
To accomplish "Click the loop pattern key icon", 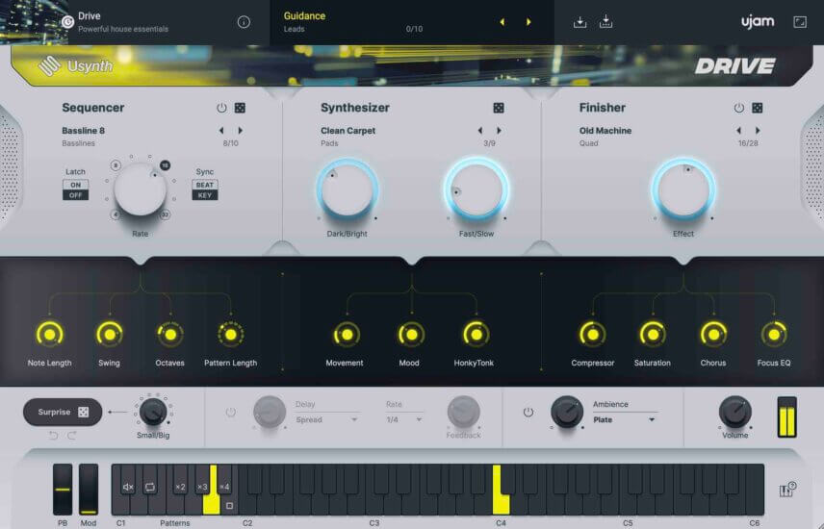I will [x=150, y=487].
